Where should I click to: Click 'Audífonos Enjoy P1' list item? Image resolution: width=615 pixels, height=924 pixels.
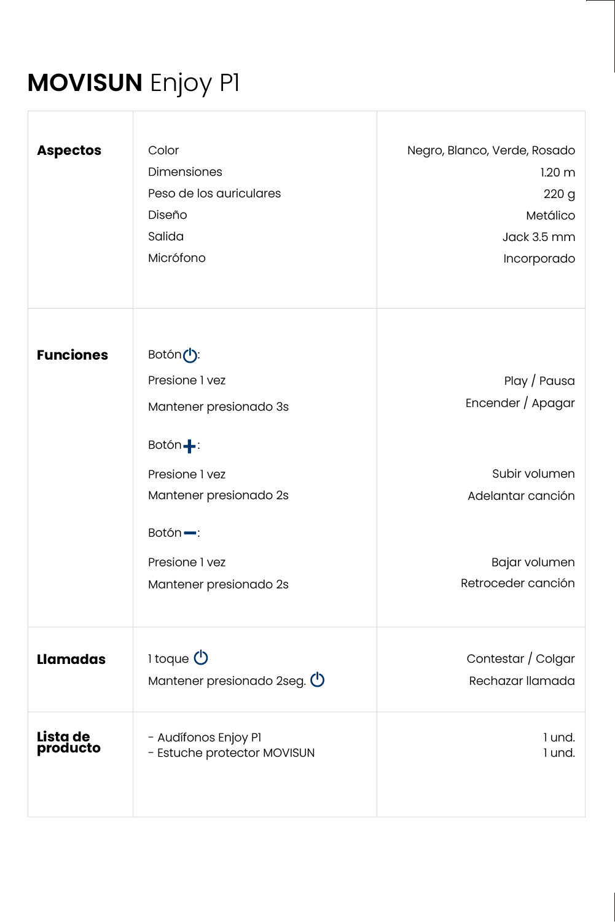(x=209, y=738)
